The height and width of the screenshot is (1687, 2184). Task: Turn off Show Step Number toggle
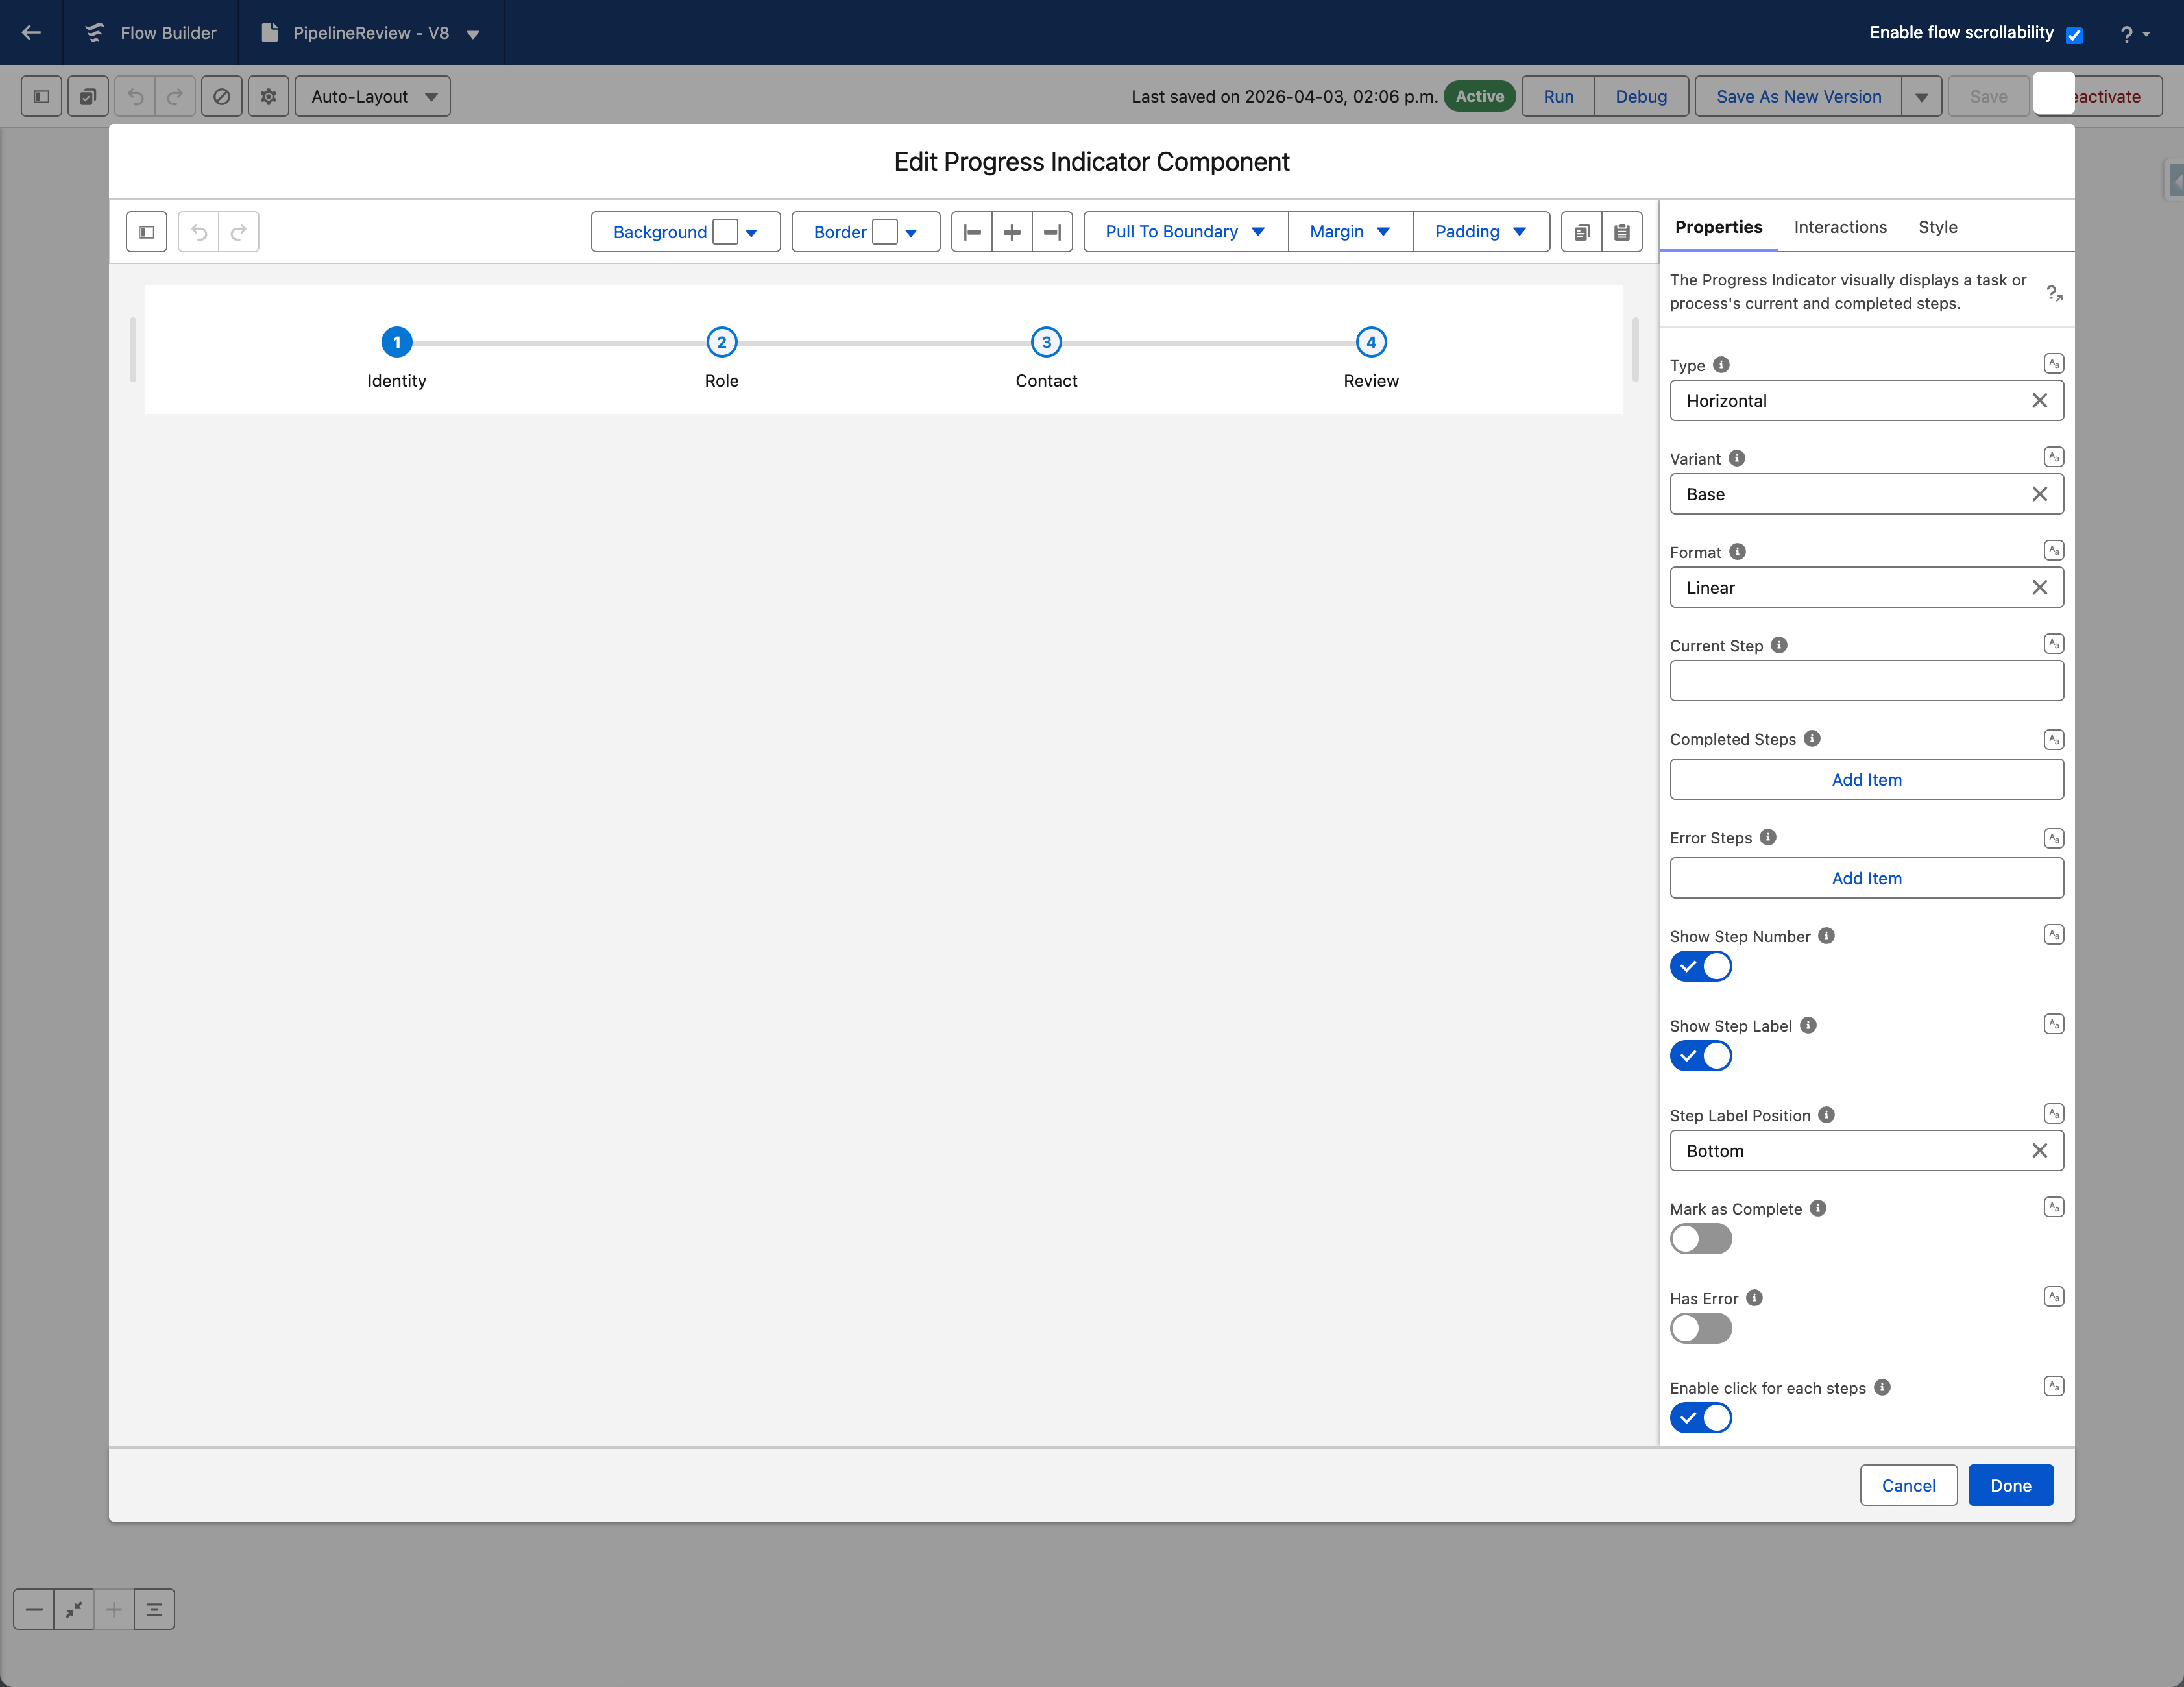coord(1700,967)
